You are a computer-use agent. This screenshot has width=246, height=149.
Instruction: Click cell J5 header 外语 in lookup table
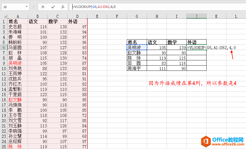coord(196,42)
